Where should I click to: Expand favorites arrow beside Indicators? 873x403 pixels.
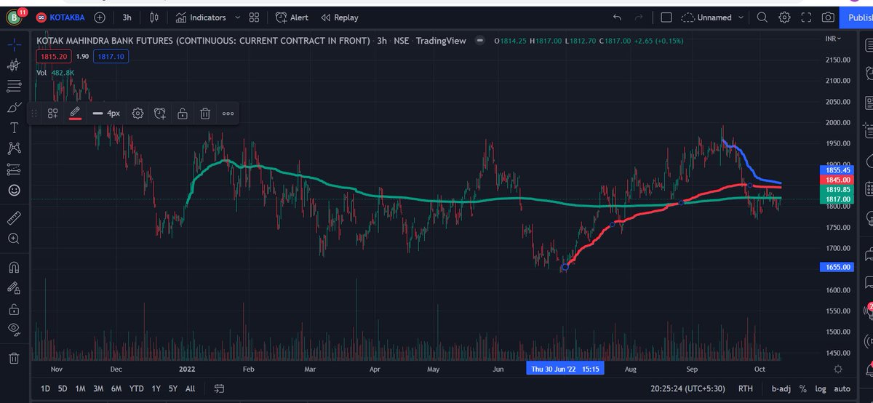point(236,17)
